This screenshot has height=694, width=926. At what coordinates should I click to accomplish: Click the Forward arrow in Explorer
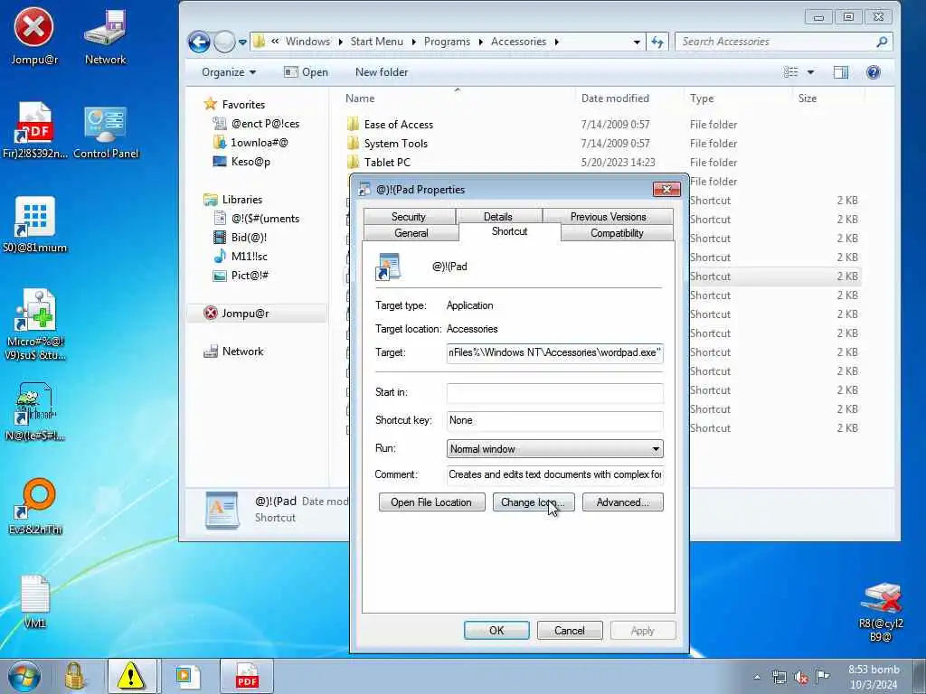[x=224, y=42]
